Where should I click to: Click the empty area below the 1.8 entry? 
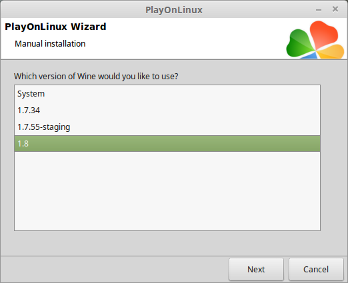coord(167,191)
